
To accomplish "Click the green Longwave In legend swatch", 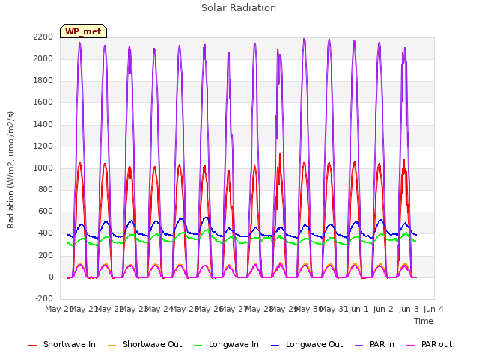I will (x=198, y=346).
